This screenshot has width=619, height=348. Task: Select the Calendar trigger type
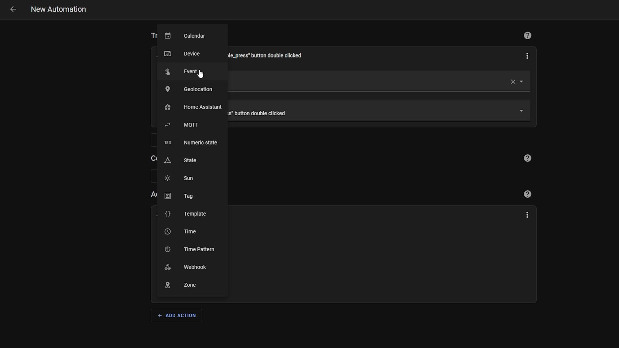pos(194,36)
